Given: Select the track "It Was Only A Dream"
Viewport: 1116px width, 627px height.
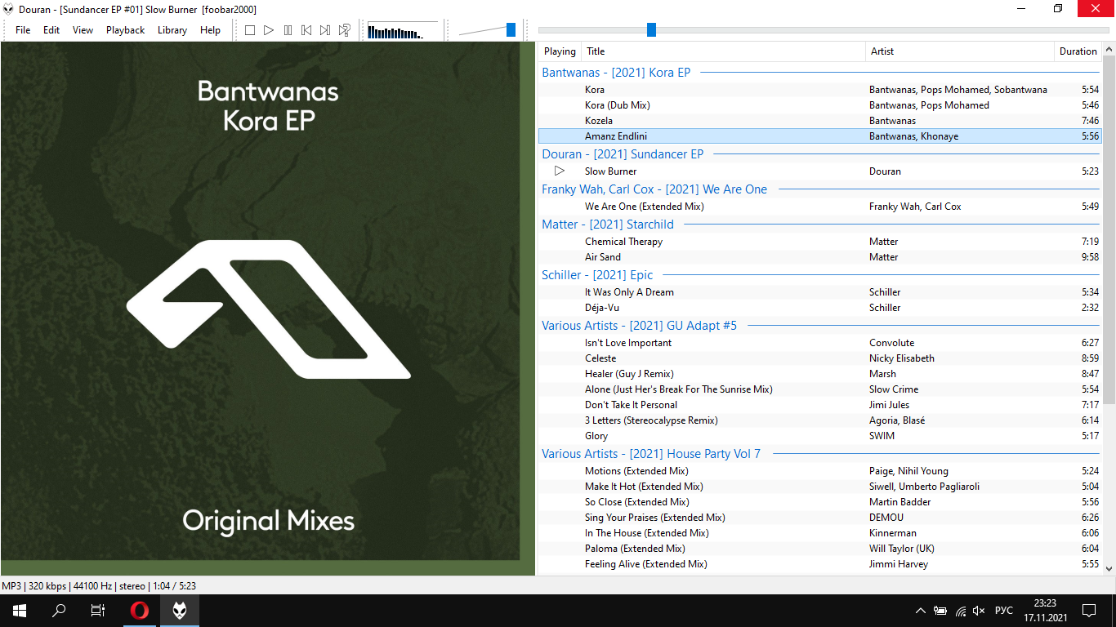Looking at the screenshot, I should 820,292.
